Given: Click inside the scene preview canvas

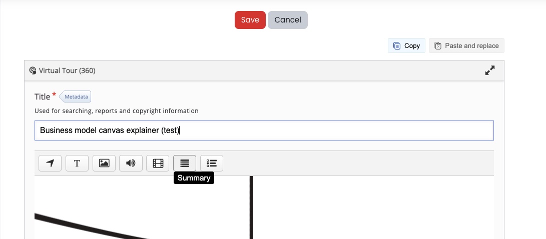Looking at the screenshot, I should point(264,207).
